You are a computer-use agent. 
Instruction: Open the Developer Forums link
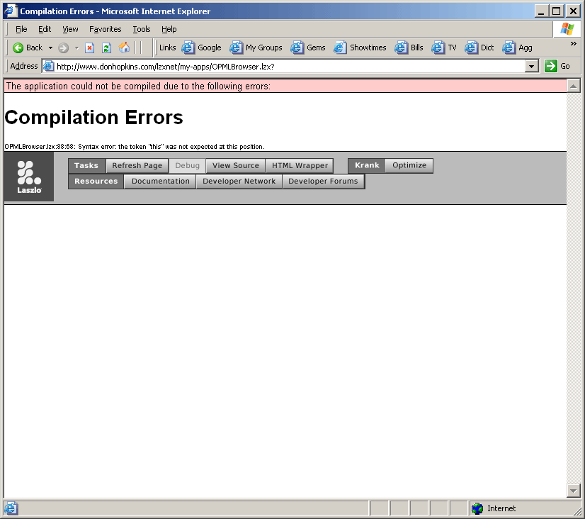(324, 181)
